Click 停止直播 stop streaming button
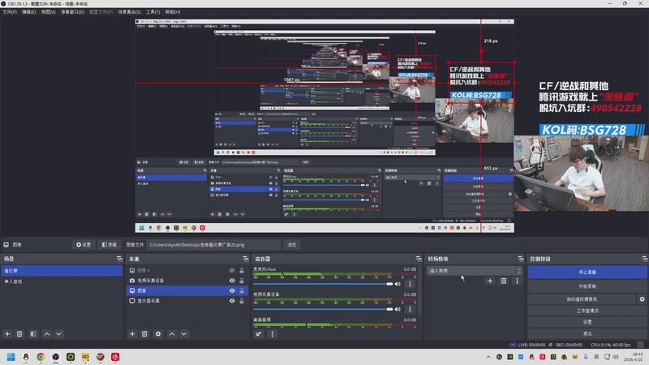 coord(587,273)
